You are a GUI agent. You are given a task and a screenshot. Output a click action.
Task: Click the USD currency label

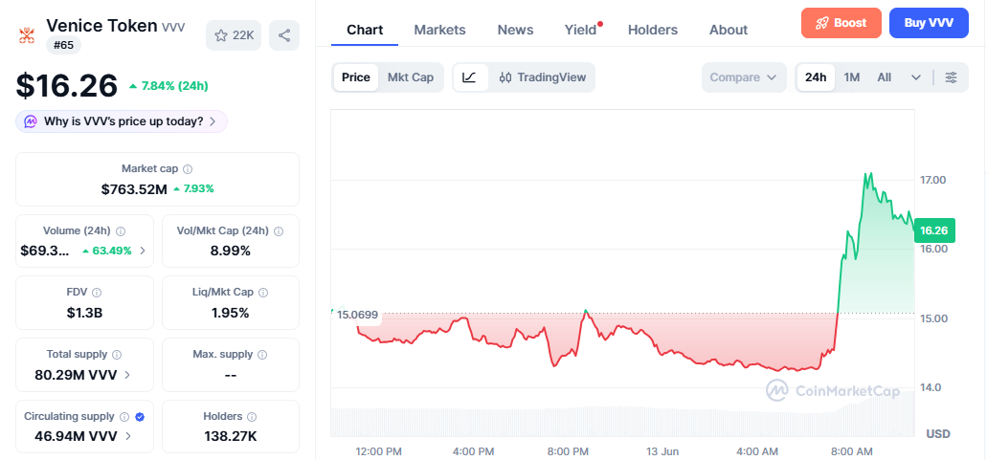(938, 433)
